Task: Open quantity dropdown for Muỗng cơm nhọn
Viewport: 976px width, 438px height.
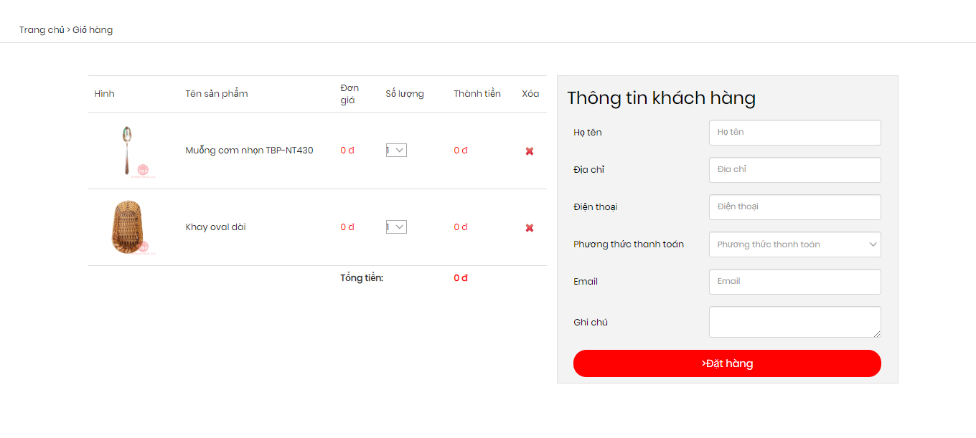Action: (396, 151)
